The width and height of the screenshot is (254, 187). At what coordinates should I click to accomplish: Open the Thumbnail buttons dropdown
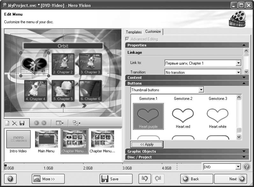pos(201,90)
